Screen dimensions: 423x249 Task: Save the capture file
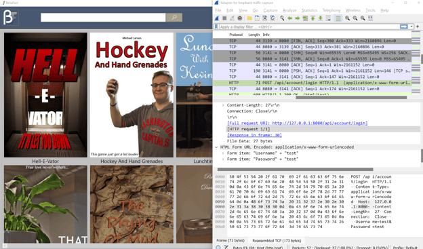click(x=257, y=18)
